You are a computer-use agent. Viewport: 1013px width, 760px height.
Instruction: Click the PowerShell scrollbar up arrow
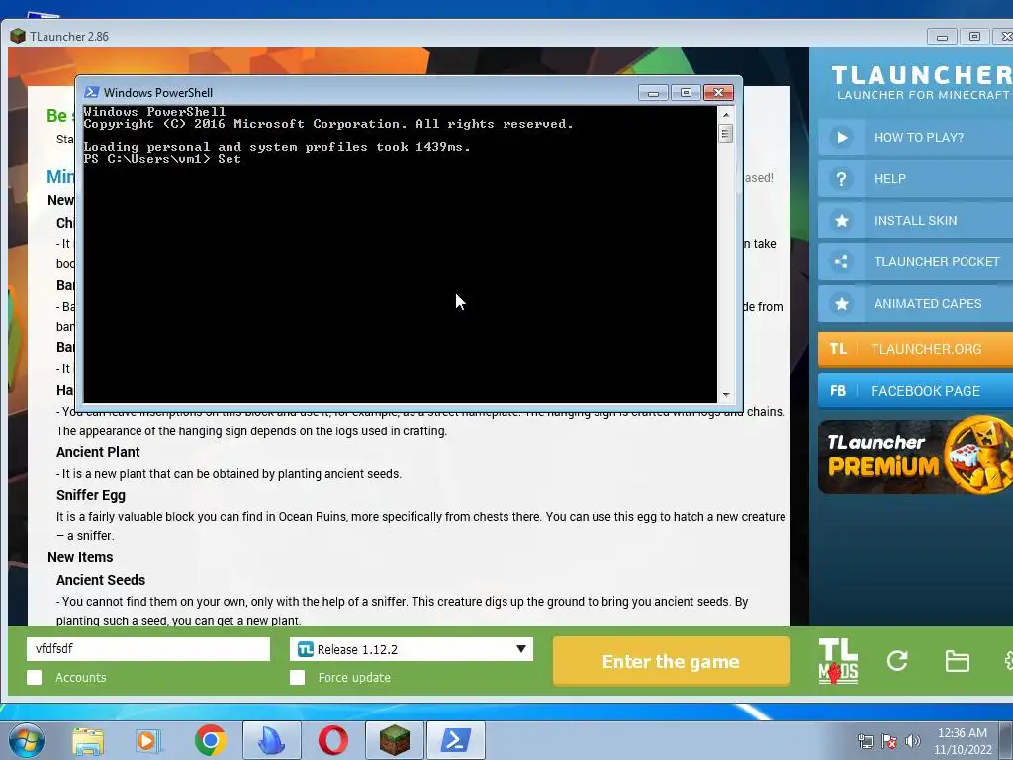[x=726, y=115]
